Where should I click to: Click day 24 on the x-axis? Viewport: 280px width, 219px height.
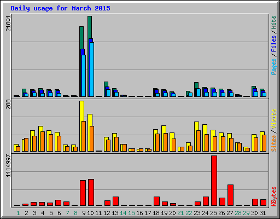click(x=205, y=213)
